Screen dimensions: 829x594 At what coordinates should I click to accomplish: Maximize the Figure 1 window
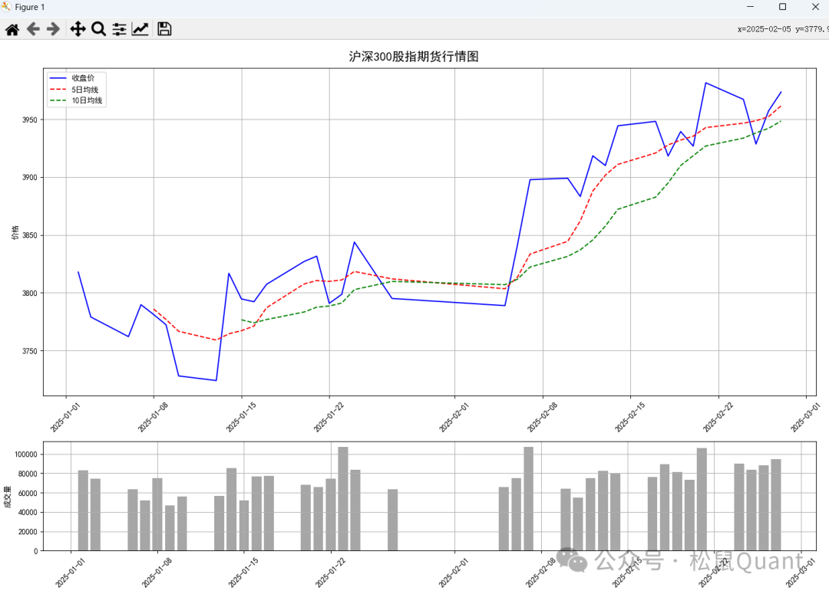tap(782, 7)
